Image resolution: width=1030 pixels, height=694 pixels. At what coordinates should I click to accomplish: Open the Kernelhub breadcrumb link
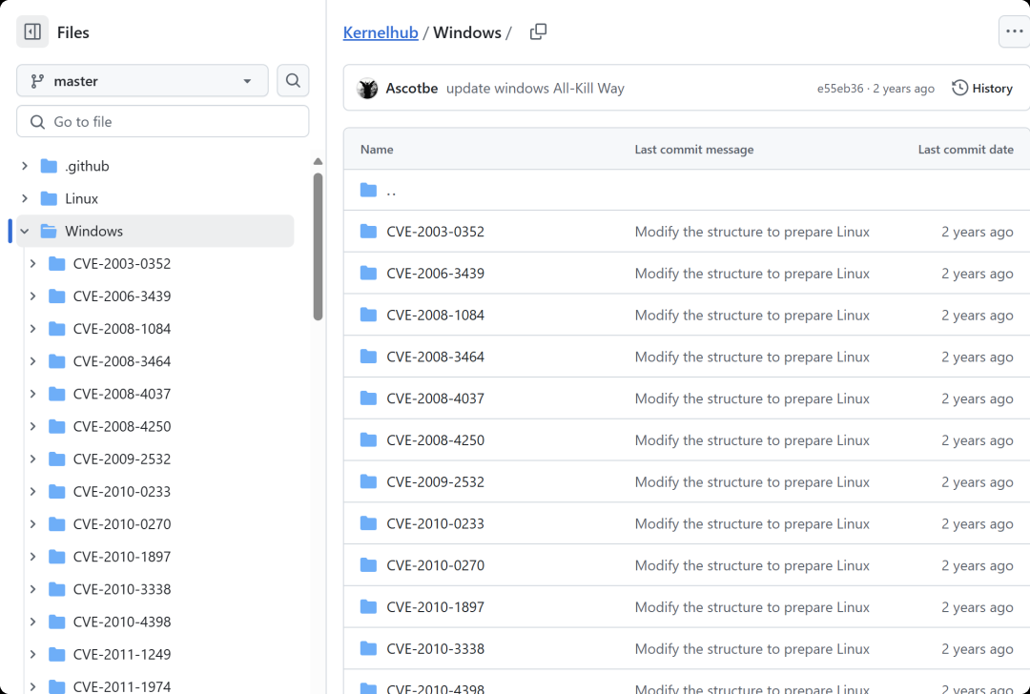[x=381, y=32]
